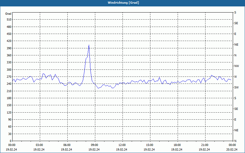Click the NW compass label
The image size is (245, 153).
tap(236, 66)
